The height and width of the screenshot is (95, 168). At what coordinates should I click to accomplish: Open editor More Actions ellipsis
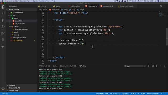click(165, 6)
